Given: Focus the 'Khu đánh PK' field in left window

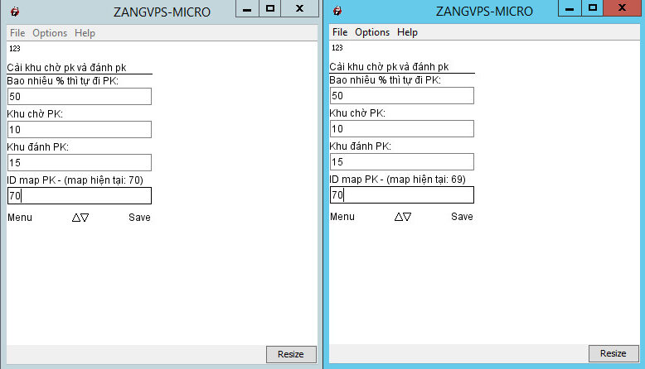Looking at the screenshot, I should (80, 162).
